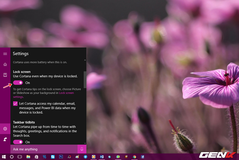Turn off Taskbar tidbits toggle

(x=18, y=142)
